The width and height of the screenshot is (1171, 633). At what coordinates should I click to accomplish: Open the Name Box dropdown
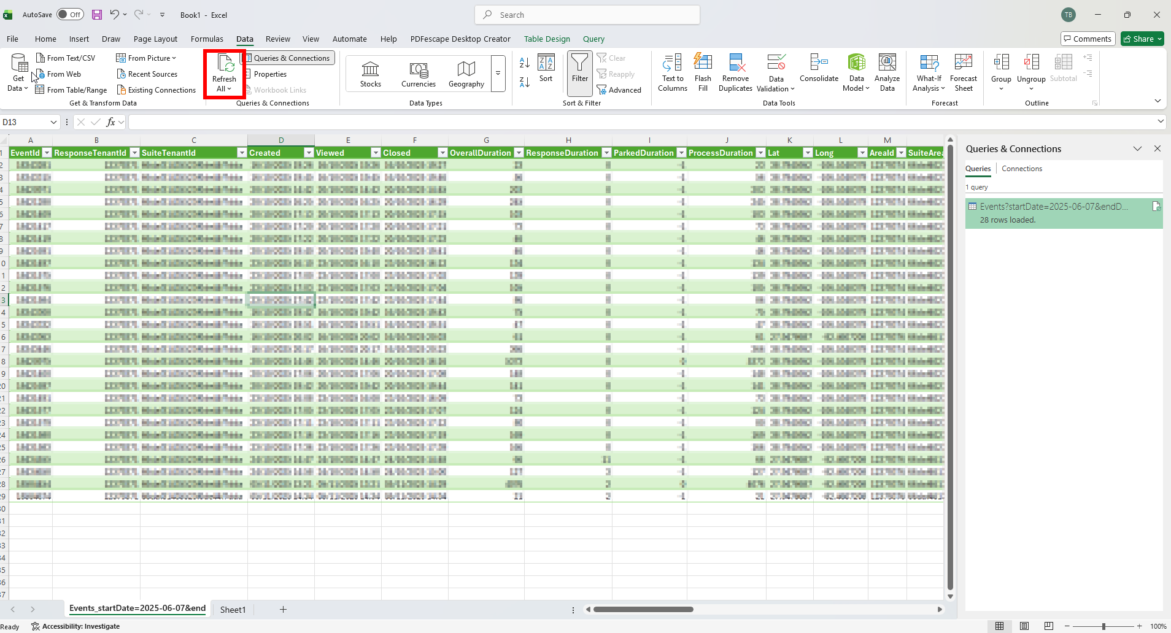point(53,122)
